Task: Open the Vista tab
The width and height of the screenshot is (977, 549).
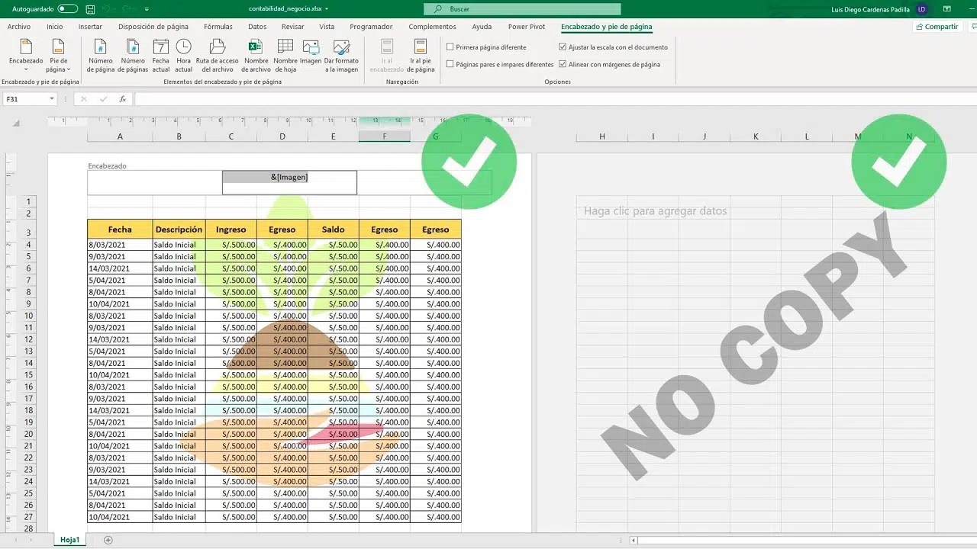Action: pos(327,27)
